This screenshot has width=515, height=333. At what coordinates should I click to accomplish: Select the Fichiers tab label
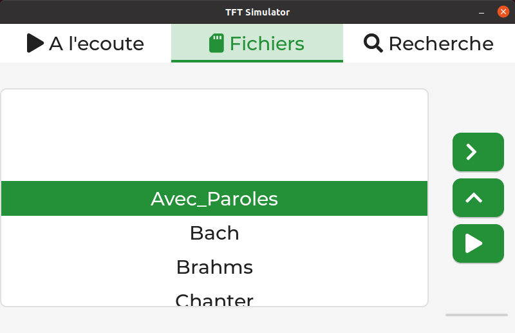(x=267, y=44)
